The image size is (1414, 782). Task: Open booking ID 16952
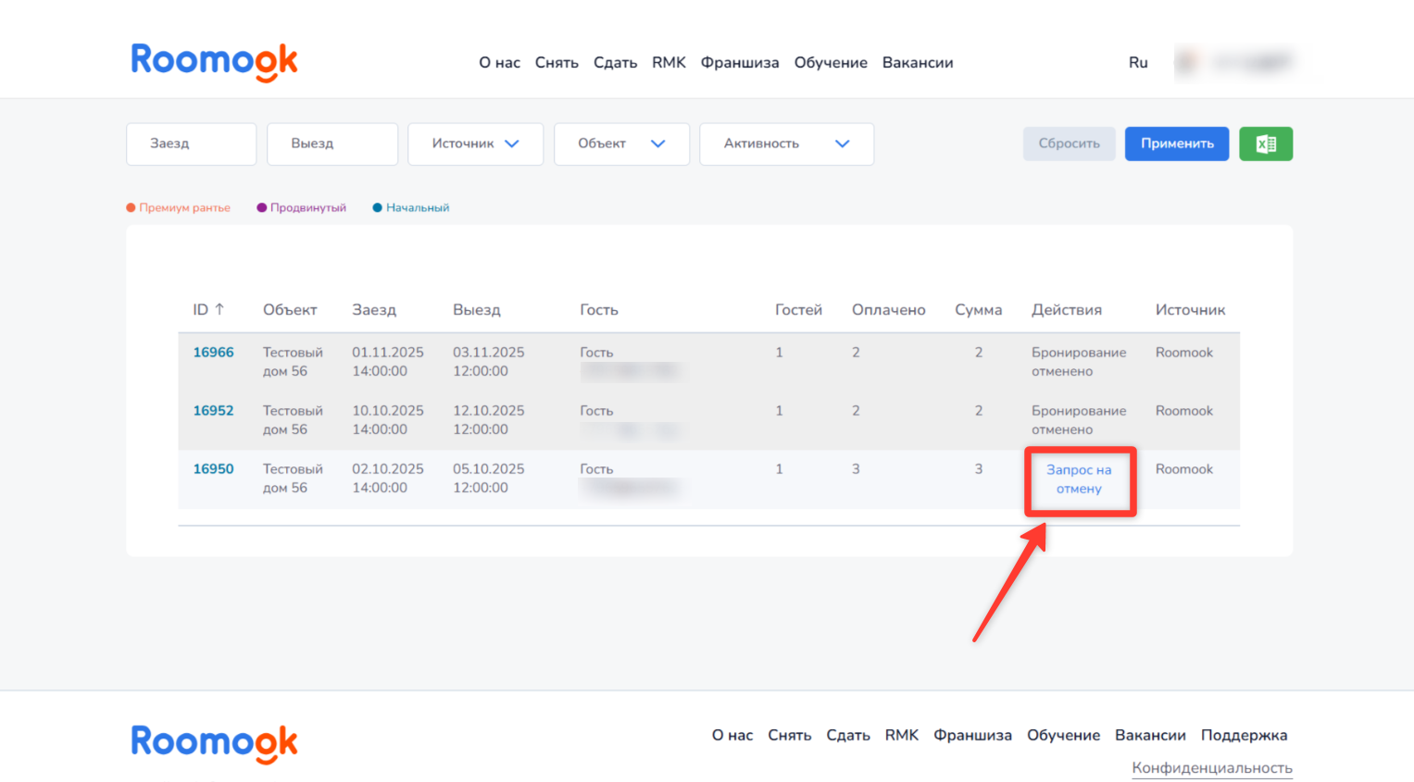coord(213,410)
